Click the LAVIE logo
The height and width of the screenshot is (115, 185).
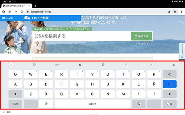(x=7, y=18)
